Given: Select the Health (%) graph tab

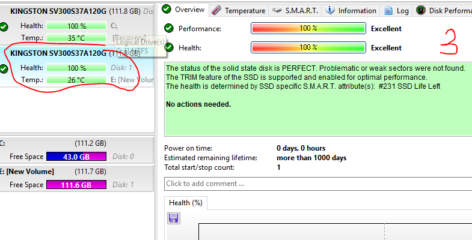Looking at the screenshot, I should tap(186, 203).
